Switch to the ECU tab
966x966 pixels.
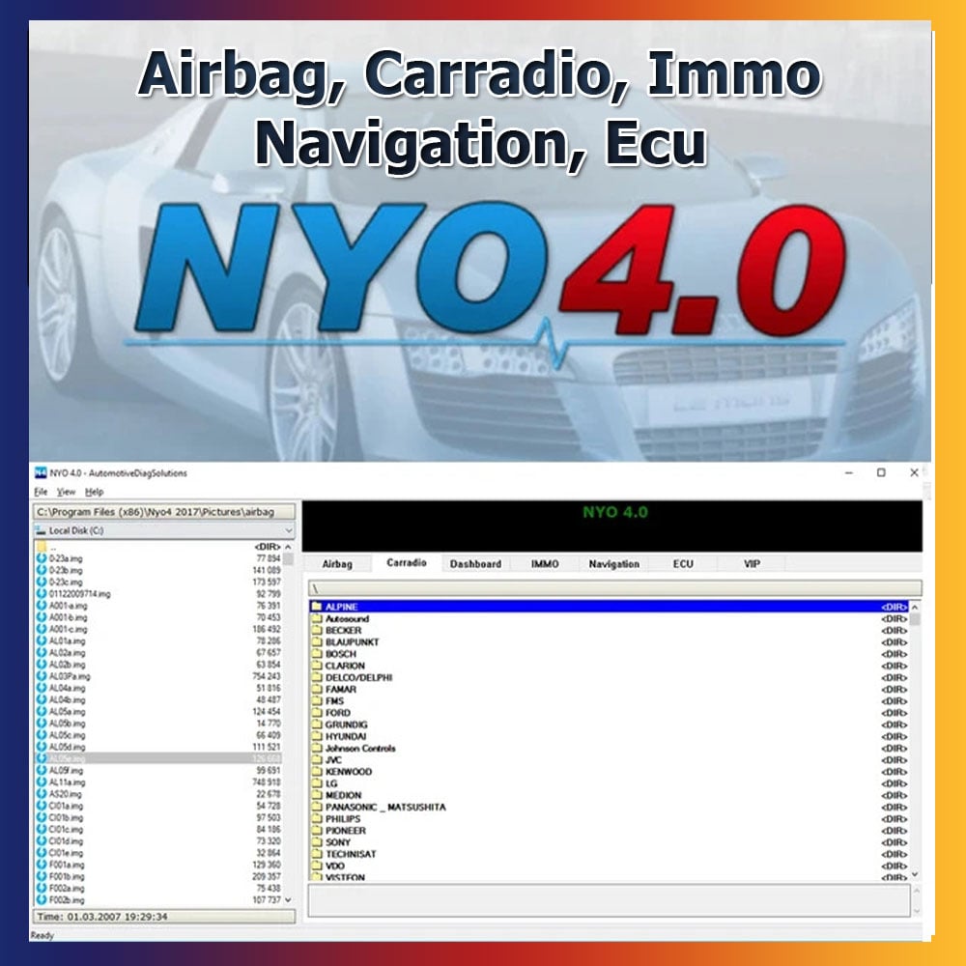click(x=683, y=564)
